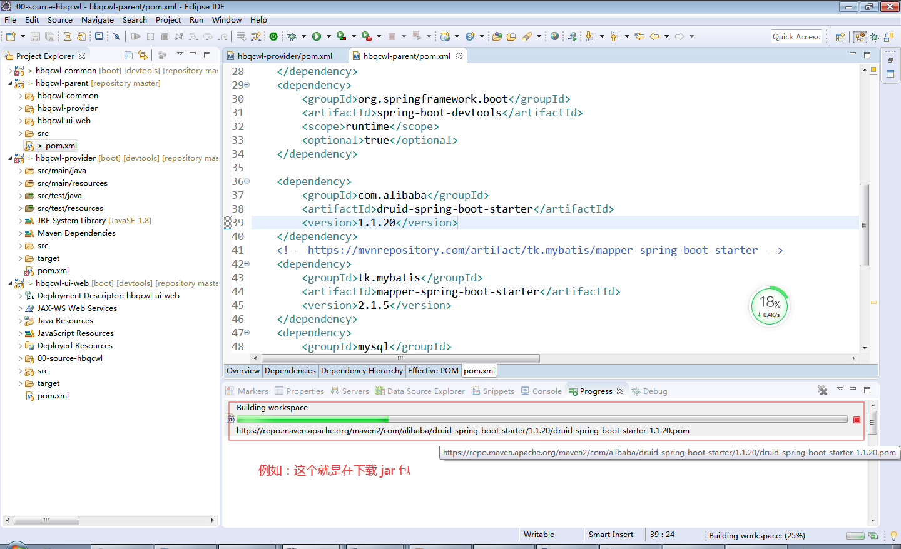Toggle fold on line 36 dependency
Viewport: 901px width, 549px height.
(x=247, y=181)
